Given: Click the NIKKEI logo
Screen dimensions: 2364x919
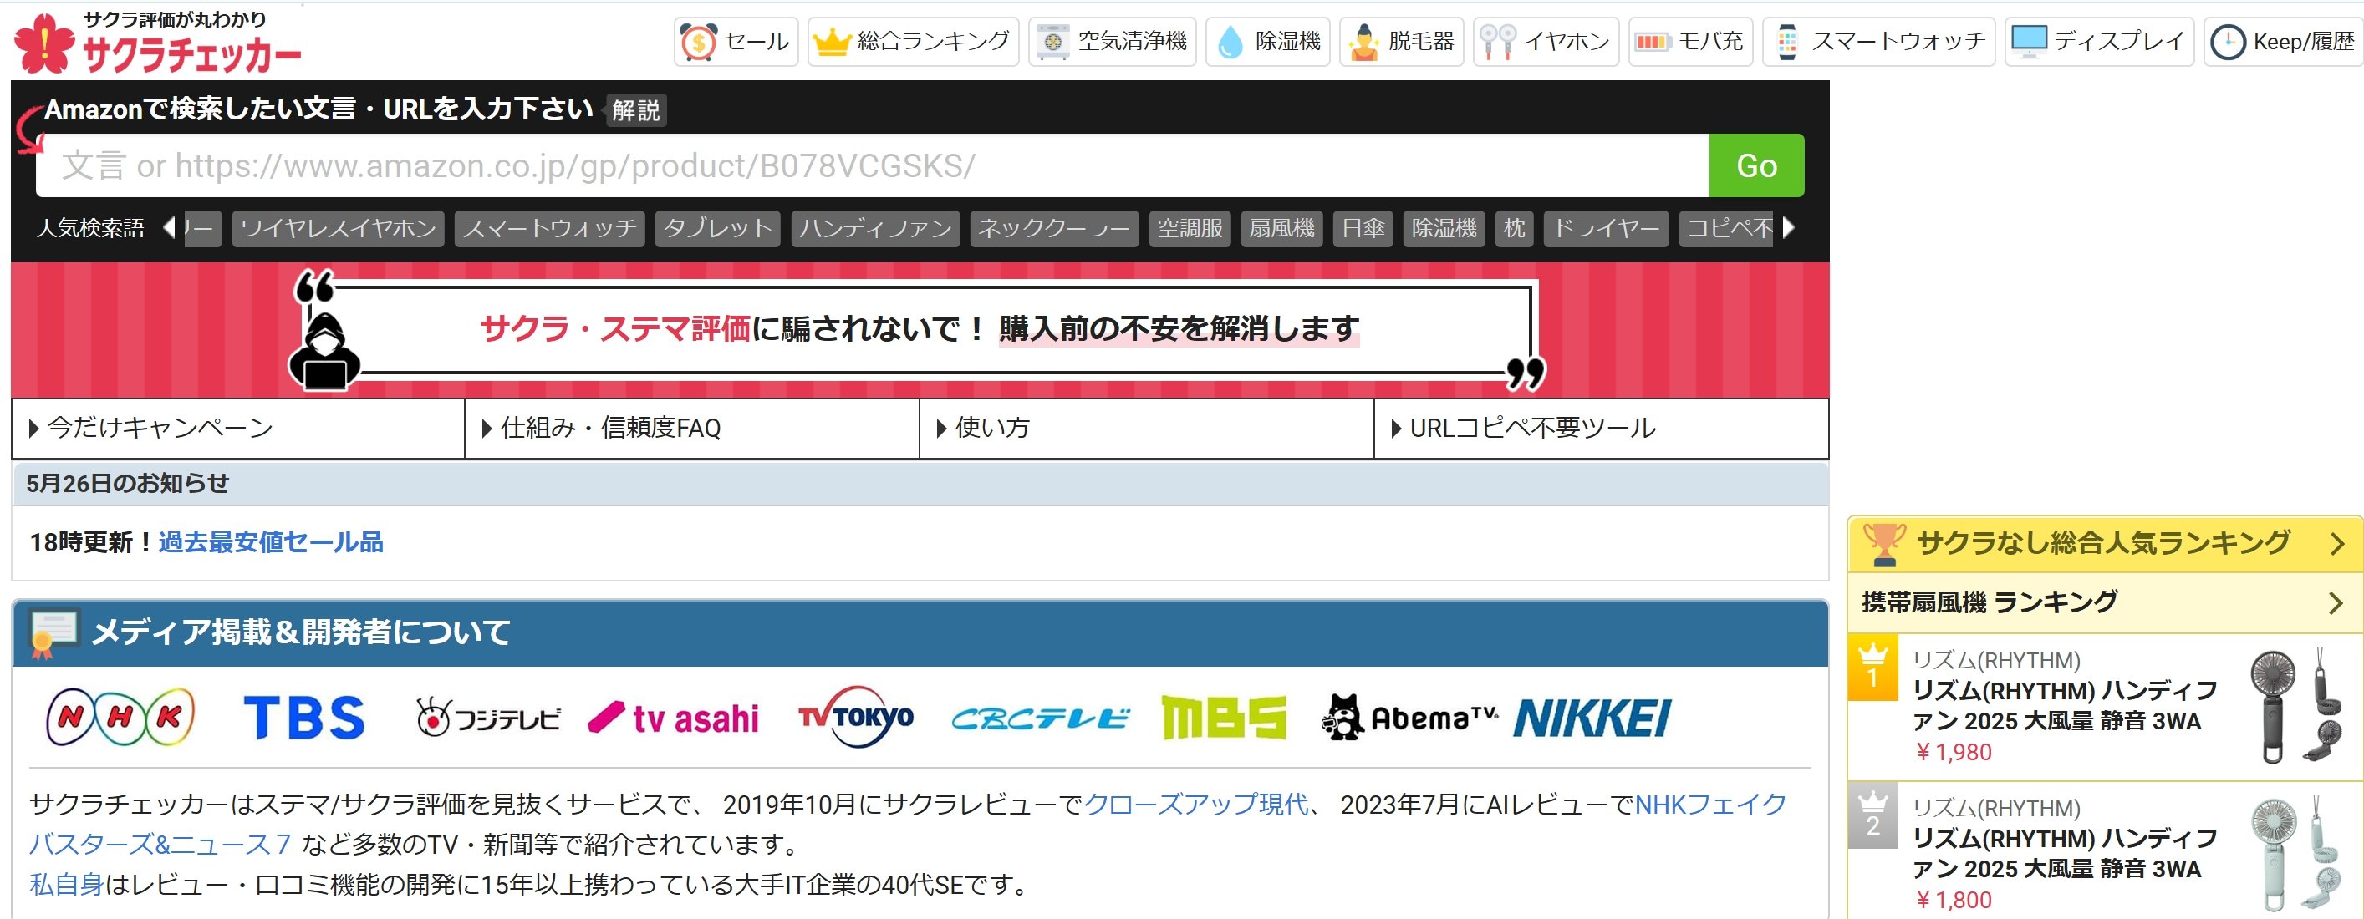Looking at the screenshot, I should (x=1592, y=717).
